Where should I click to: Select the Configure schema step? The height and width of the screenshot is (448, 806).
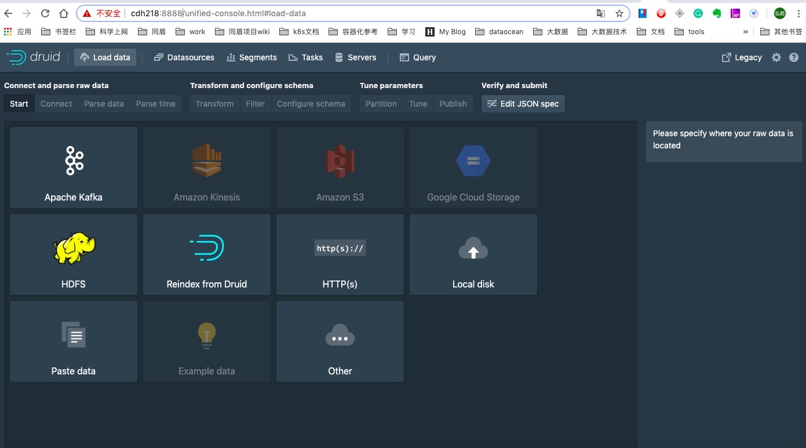311,104
